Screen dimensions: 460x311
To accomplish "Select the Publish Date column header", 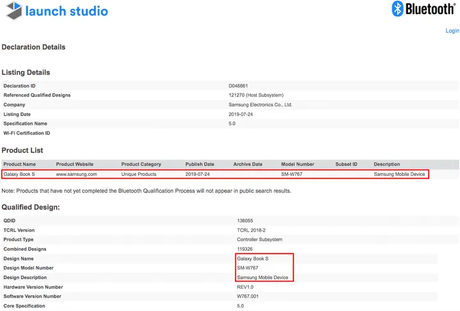I will (200, 164).
